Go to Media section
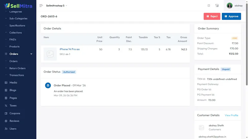Screen dimensions: 248x139 [13, 82]
